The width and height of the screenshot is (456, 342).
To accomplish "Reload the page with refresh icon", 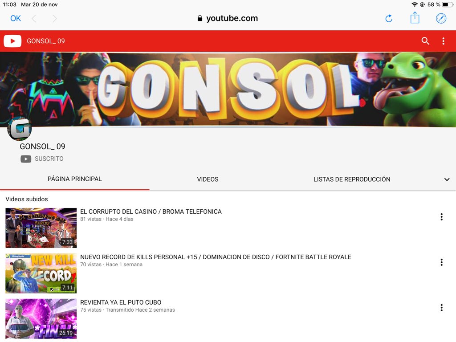I will click(389, 19).
